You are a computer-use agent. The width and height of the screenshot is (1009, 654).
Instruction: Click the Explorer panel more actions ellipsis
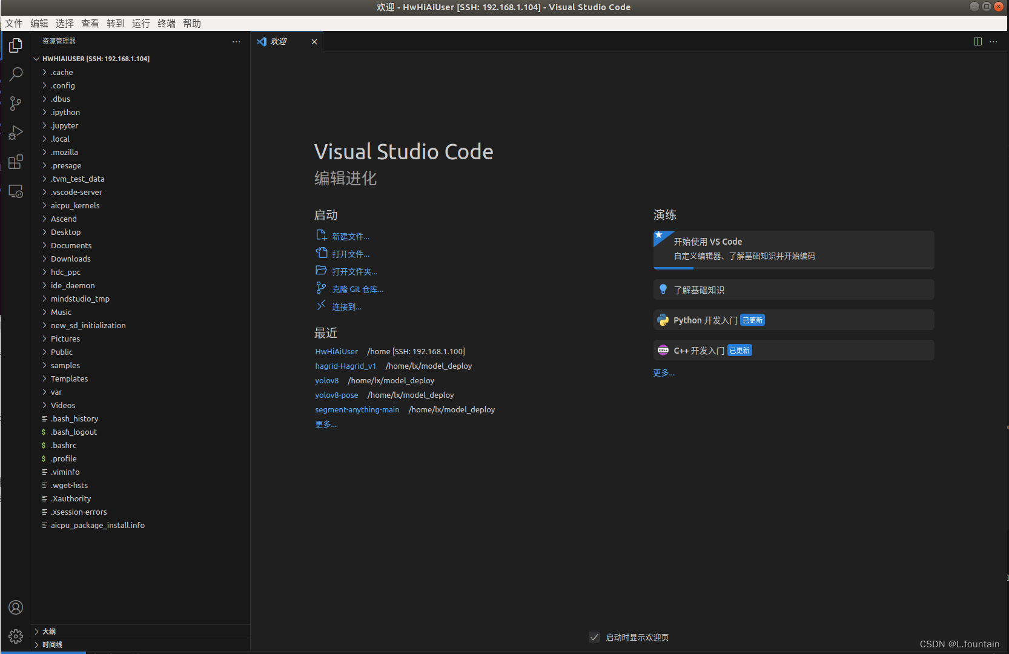[236, 41]
